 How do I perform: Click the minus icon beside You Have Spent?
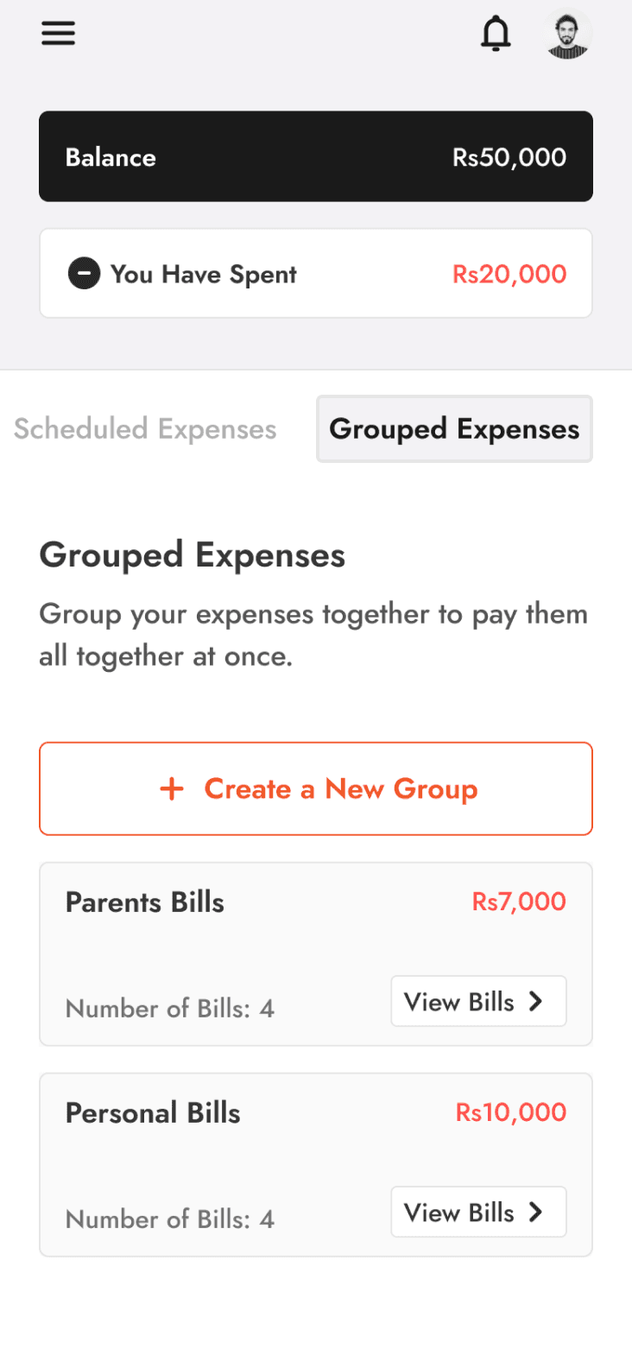[84, 274]
